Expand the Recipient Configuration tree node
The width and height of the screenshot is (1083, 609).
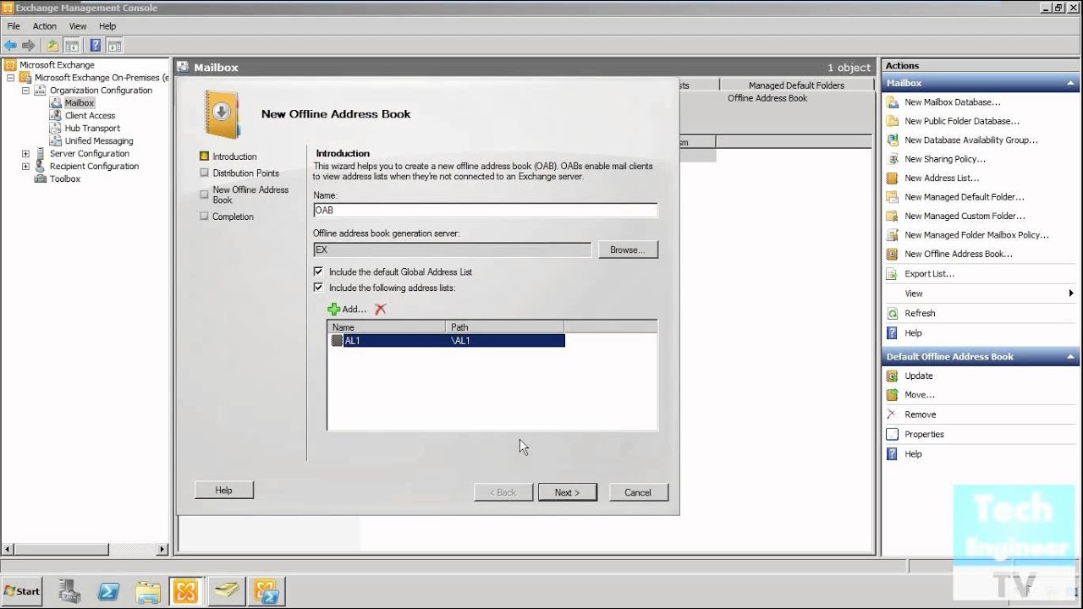tap(25, 167)
